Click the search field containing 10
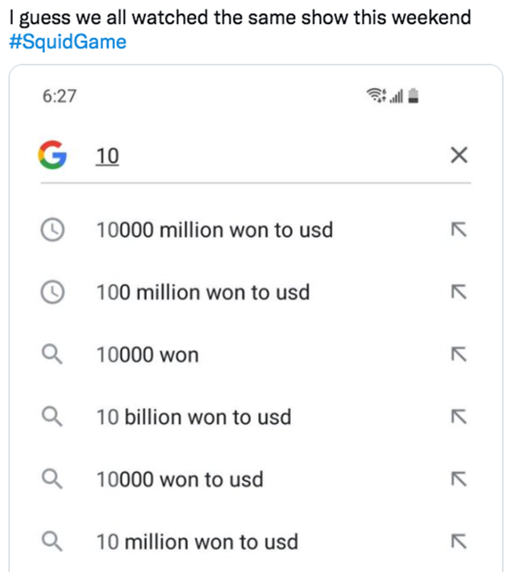 [256, 157]
